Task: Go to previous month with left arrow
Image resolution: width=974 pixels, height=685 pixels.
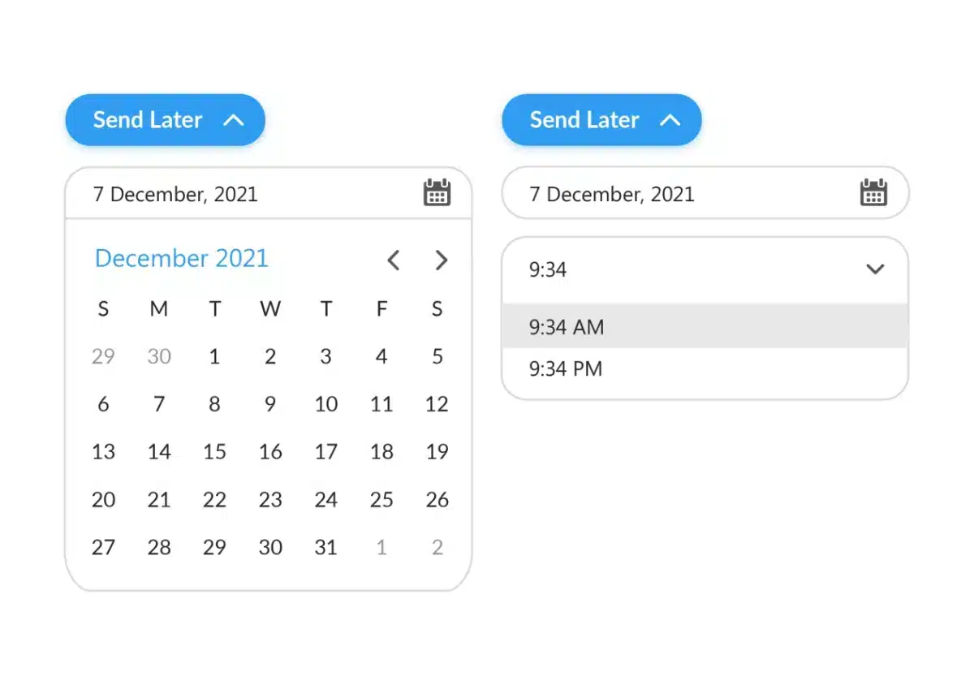Action: (x=394, y=260)
